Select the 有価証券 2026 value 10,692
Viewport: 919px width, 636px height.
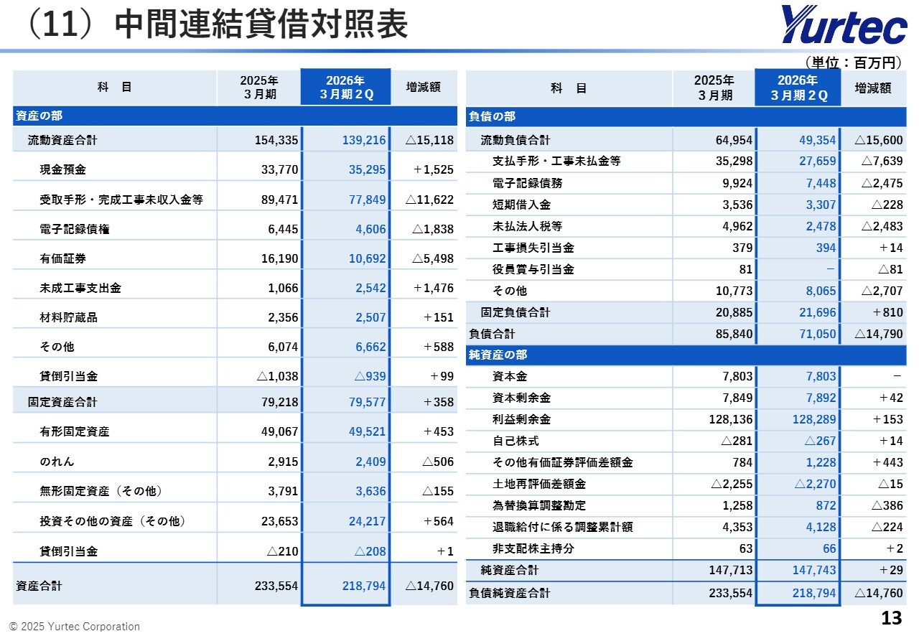coord(367,258)
